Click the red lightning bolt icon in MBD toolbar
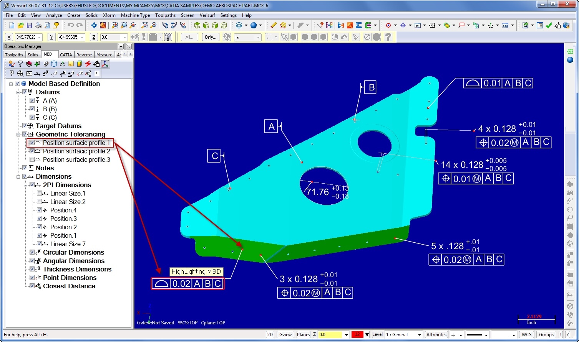This screenshot has width=579, height=342. pyautogui.click(x=88, y=64)
